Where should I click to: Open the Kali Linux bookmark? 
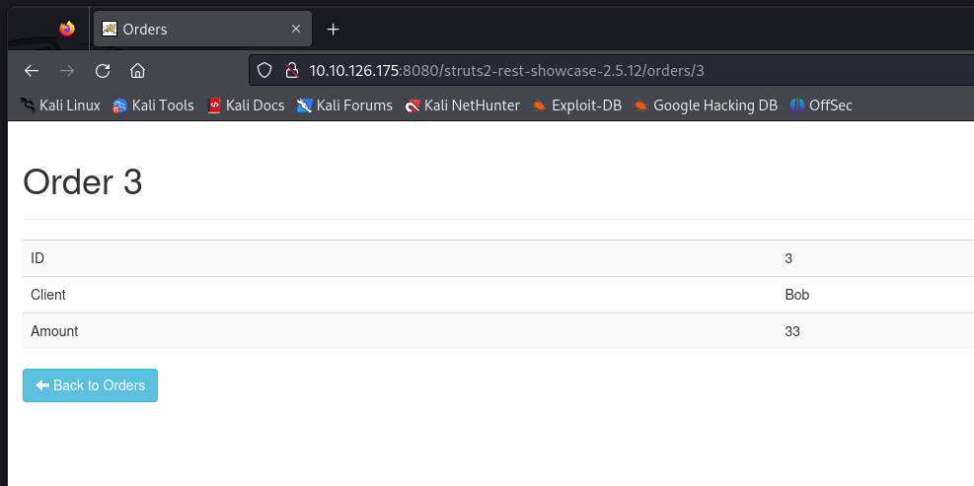click(x=59, y=105)
